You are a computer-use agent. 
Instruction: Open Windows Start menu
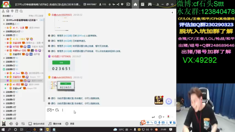tap(3, 129)
